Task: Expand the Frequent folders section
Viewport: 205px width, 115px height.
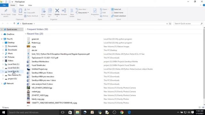Action: pos(26,29)
